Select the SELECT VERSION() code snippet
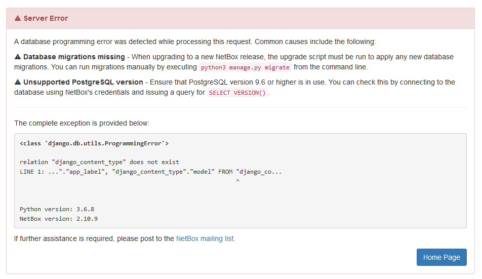This screenshot has height=279, width=482. 237,93
